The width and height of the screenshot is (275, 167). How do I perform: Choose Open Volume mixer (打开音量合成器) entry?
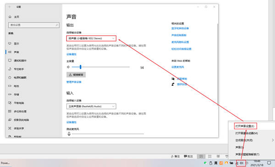(x=247, y=133)
